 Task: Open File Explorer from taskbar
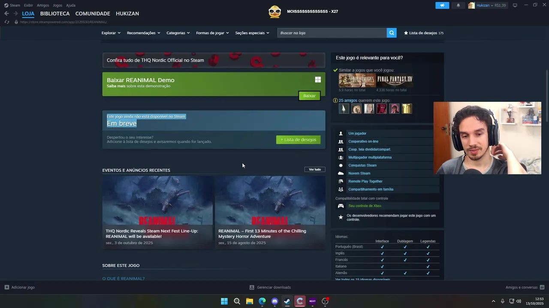point(250,301)
